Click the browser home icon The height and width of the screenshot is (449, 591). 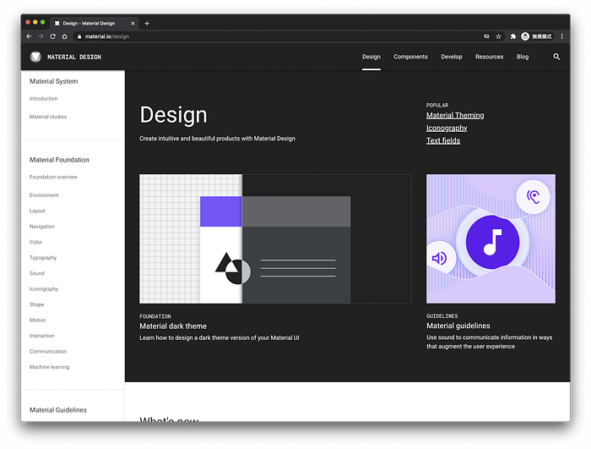(x=64, y=36)
